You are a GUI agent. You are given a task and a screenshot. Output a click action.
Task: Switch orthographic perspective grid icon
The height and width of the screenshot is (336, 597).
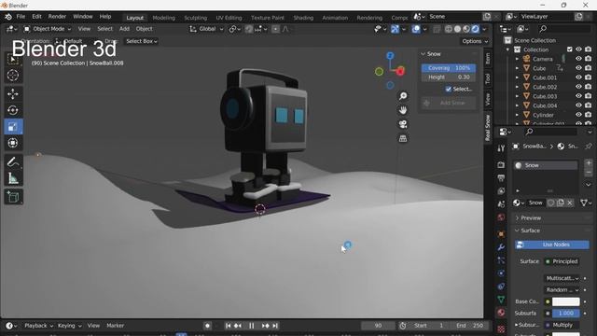[x=403, y=138]
